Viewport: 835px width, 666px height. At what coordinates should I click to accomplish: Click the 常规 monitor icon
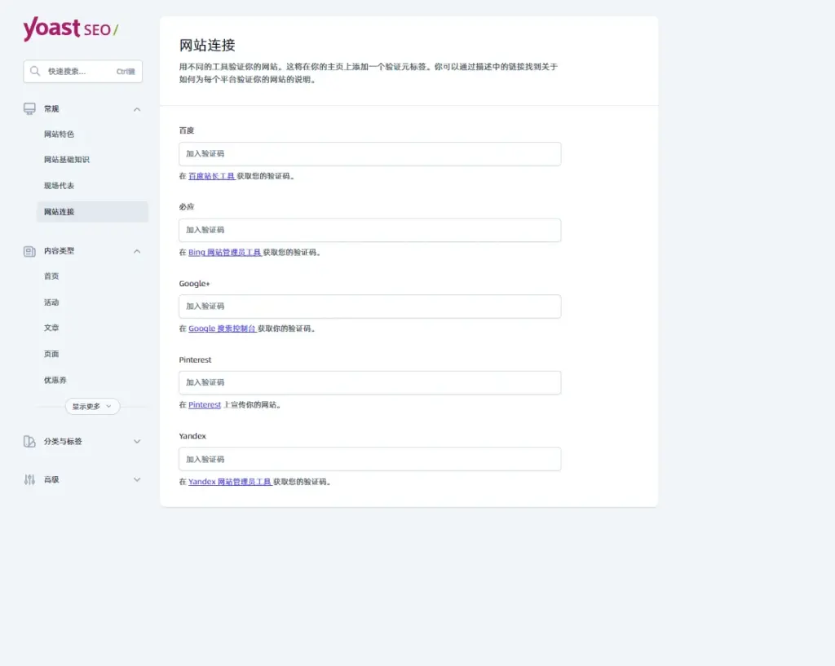(x=29, y=108)
